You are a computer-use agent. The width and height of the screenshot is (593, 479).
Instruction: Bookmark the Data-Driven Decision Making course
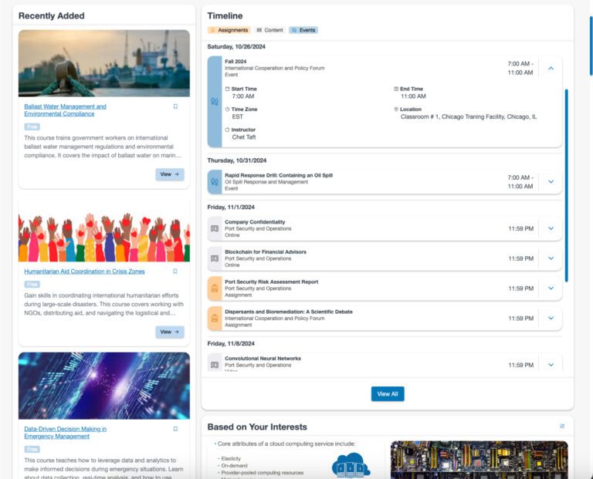[x=175, y=429]
